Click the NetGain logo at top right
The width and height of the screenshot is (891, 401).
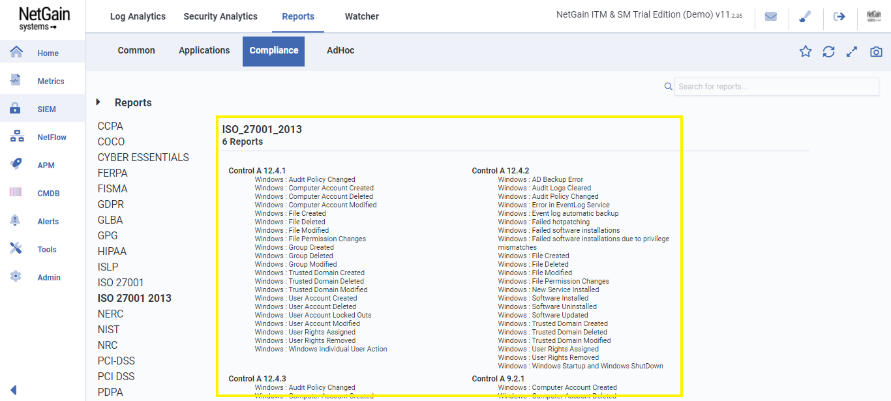coord(874,17)
